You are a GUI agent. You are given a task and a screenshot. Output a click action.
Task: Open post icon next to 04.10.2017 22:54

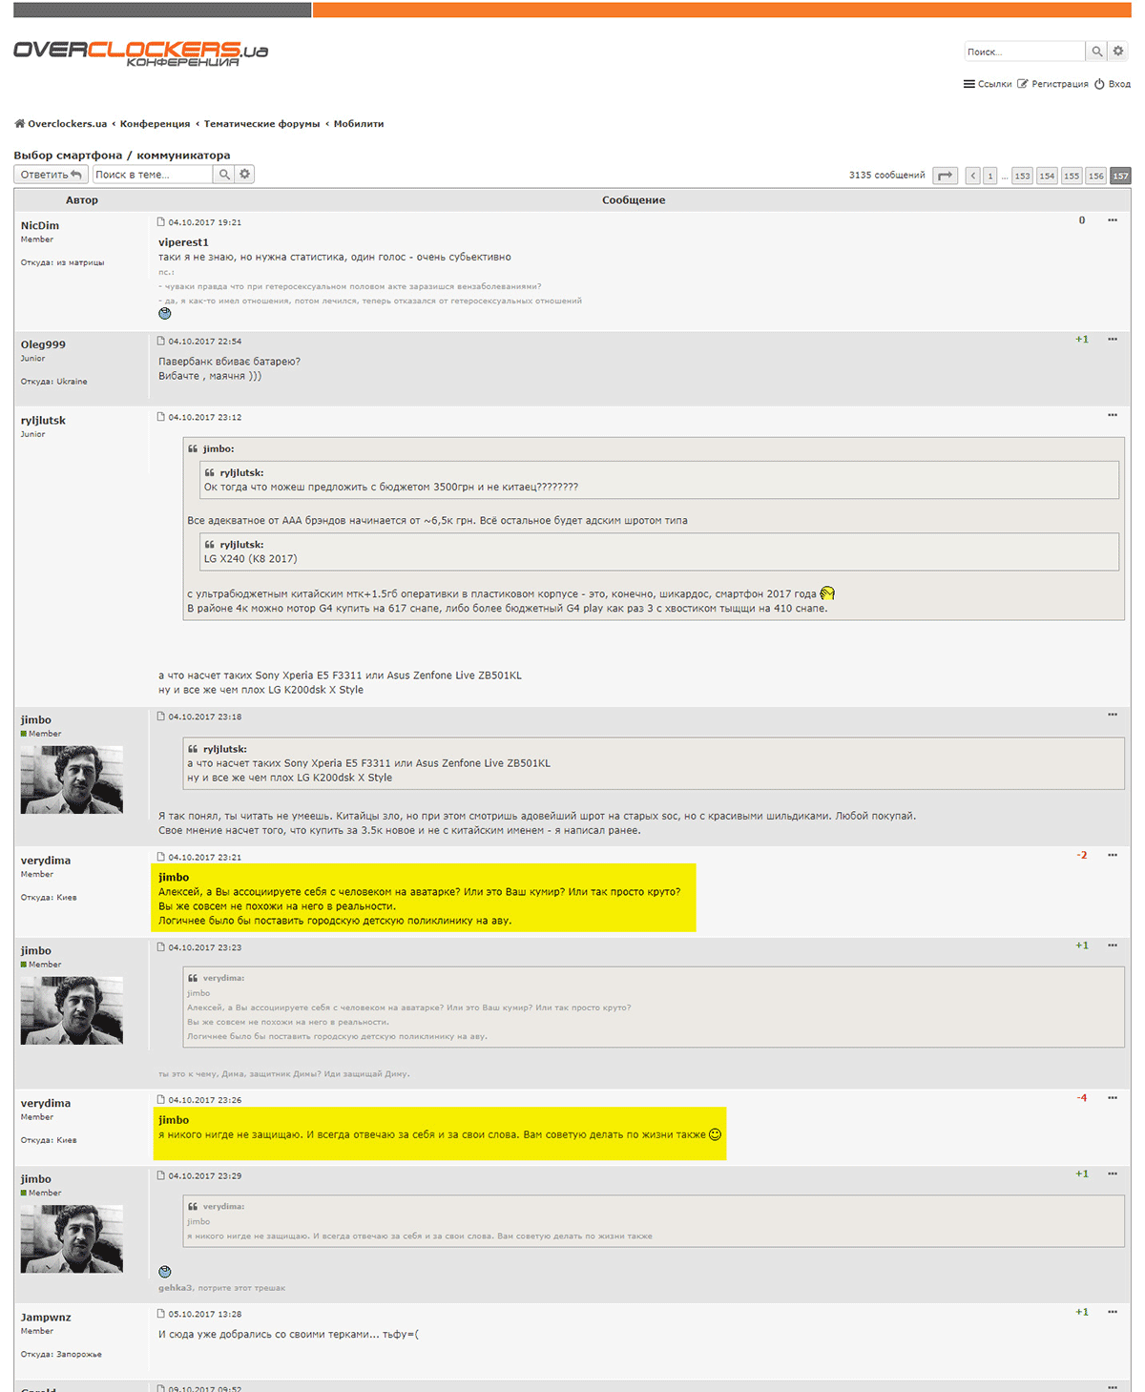pos(161,341)
